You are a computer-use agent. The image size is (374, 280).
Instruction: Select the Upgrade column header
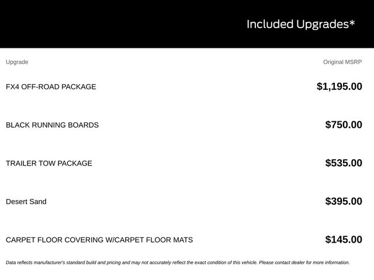(x=17, y=62)
